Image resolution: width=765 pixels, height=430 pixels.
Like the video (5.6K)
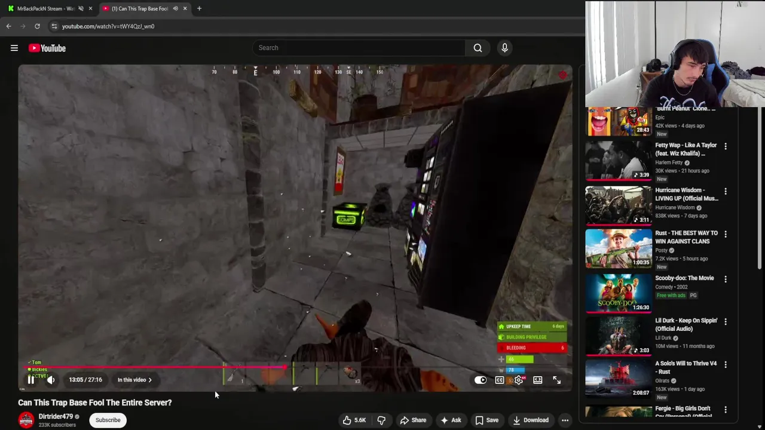(x=354, y=420)
